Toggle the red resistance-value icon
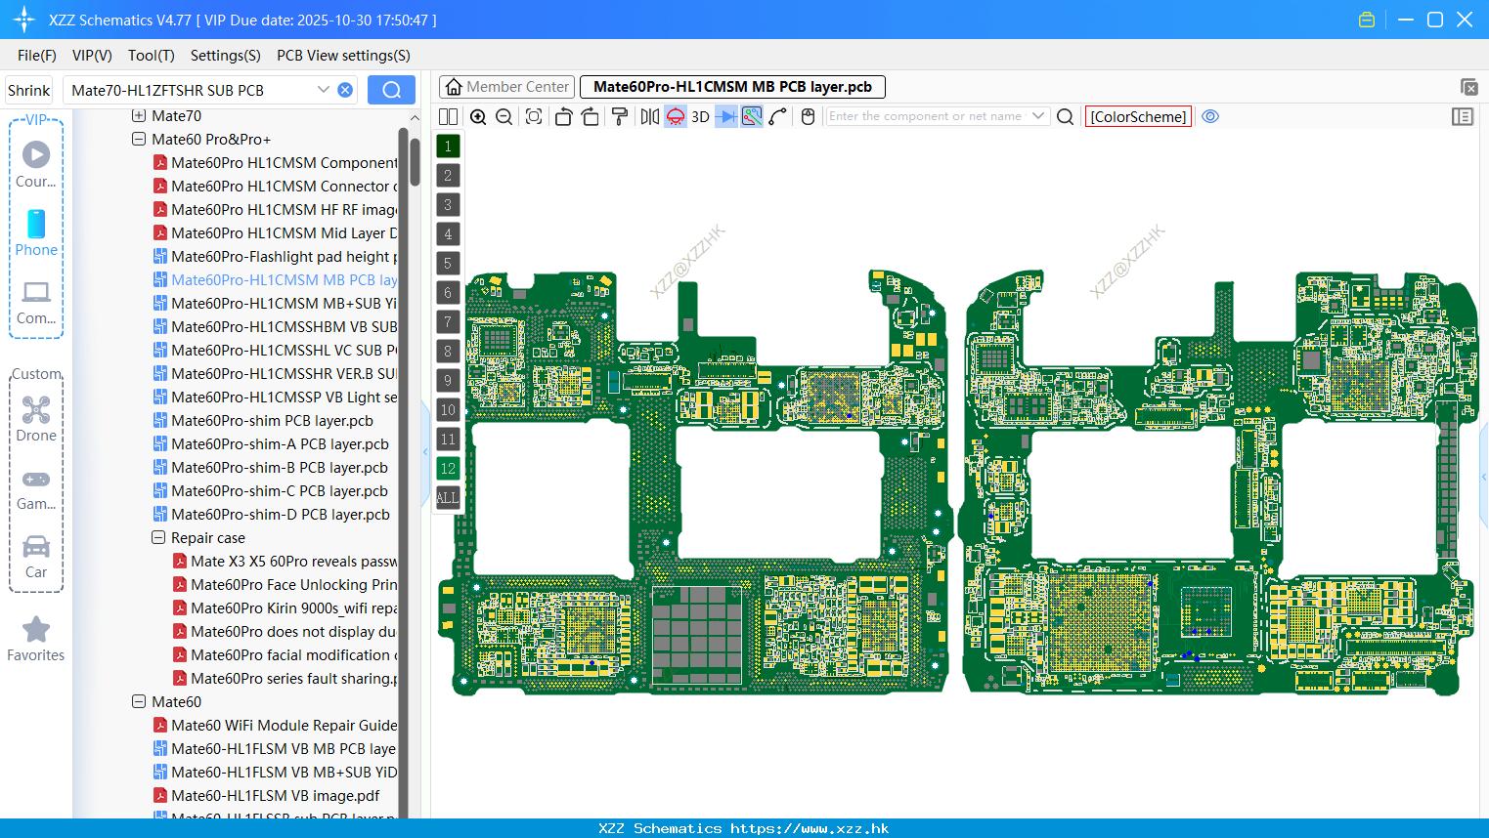The width and height of the screenshot is (1489, 838). click(x=676, y=116)
